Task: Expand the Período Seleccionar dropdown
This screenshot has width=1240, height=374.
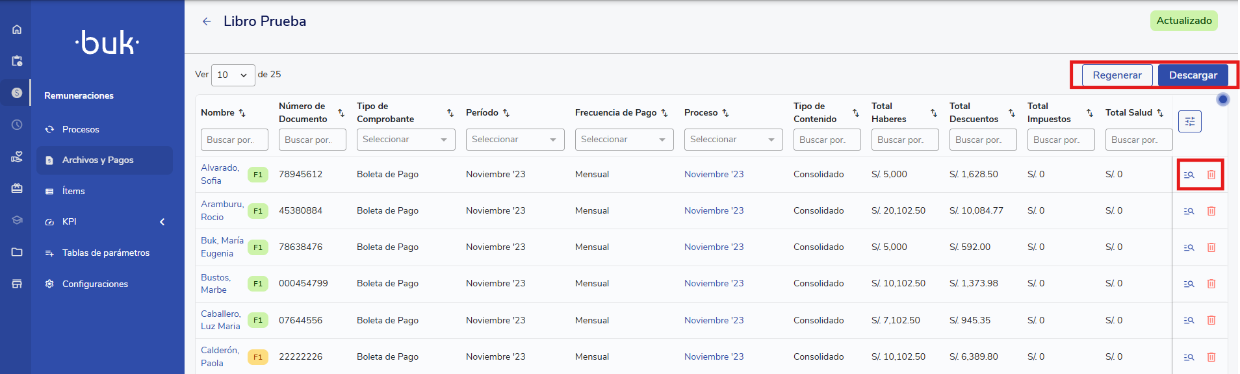Action: 515,140
